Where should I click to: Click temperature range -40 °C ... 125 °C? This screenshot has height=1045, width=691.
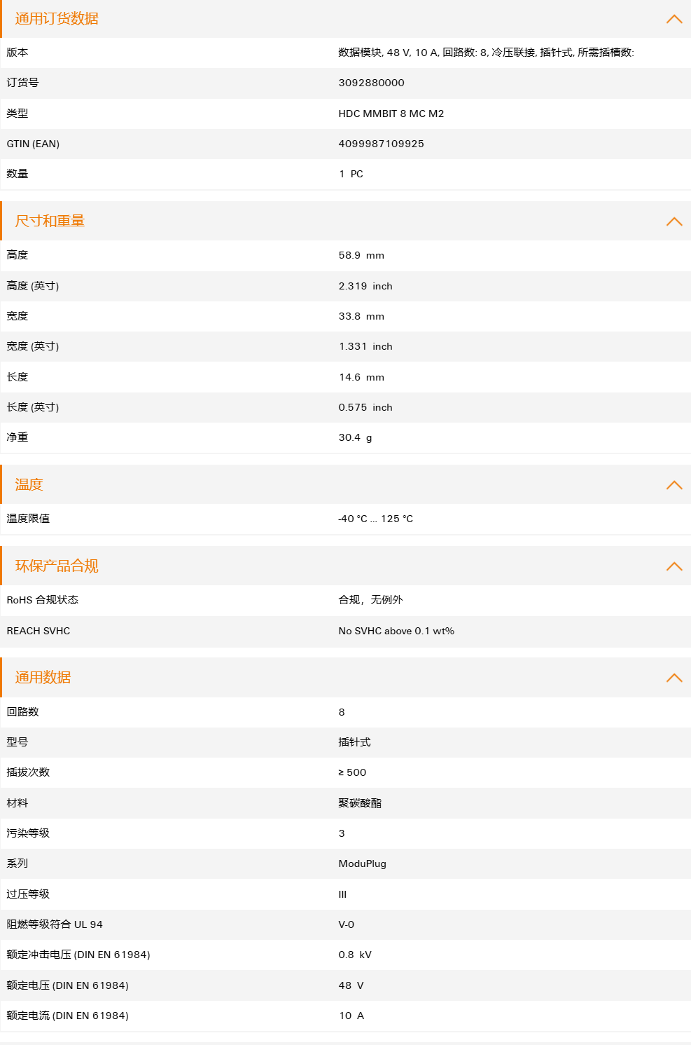click(375, 519)
